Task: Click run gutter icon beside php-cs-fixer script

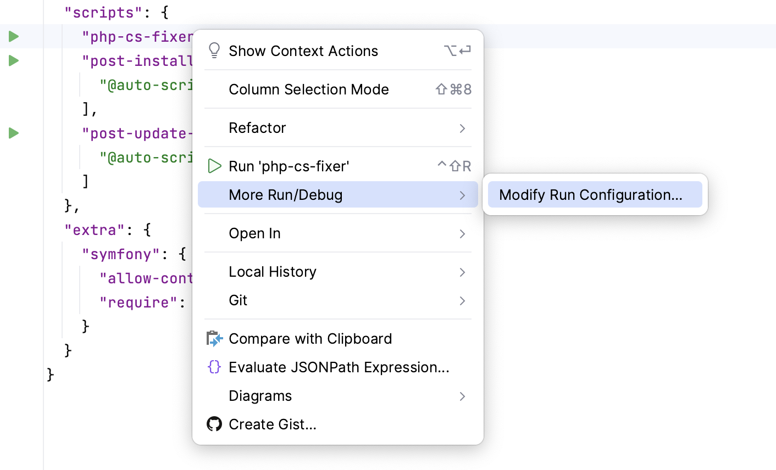Action: click(14, 37)
